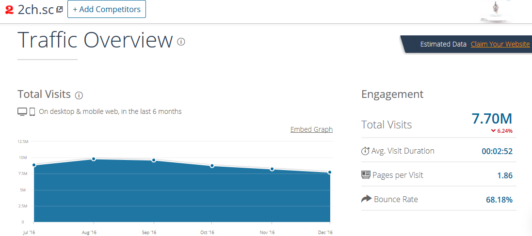Select the Oct '16 data point on graph

pyautogui.click(x=212, y=166)
